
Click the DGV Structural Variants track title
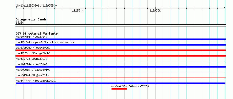pos(37,34)
